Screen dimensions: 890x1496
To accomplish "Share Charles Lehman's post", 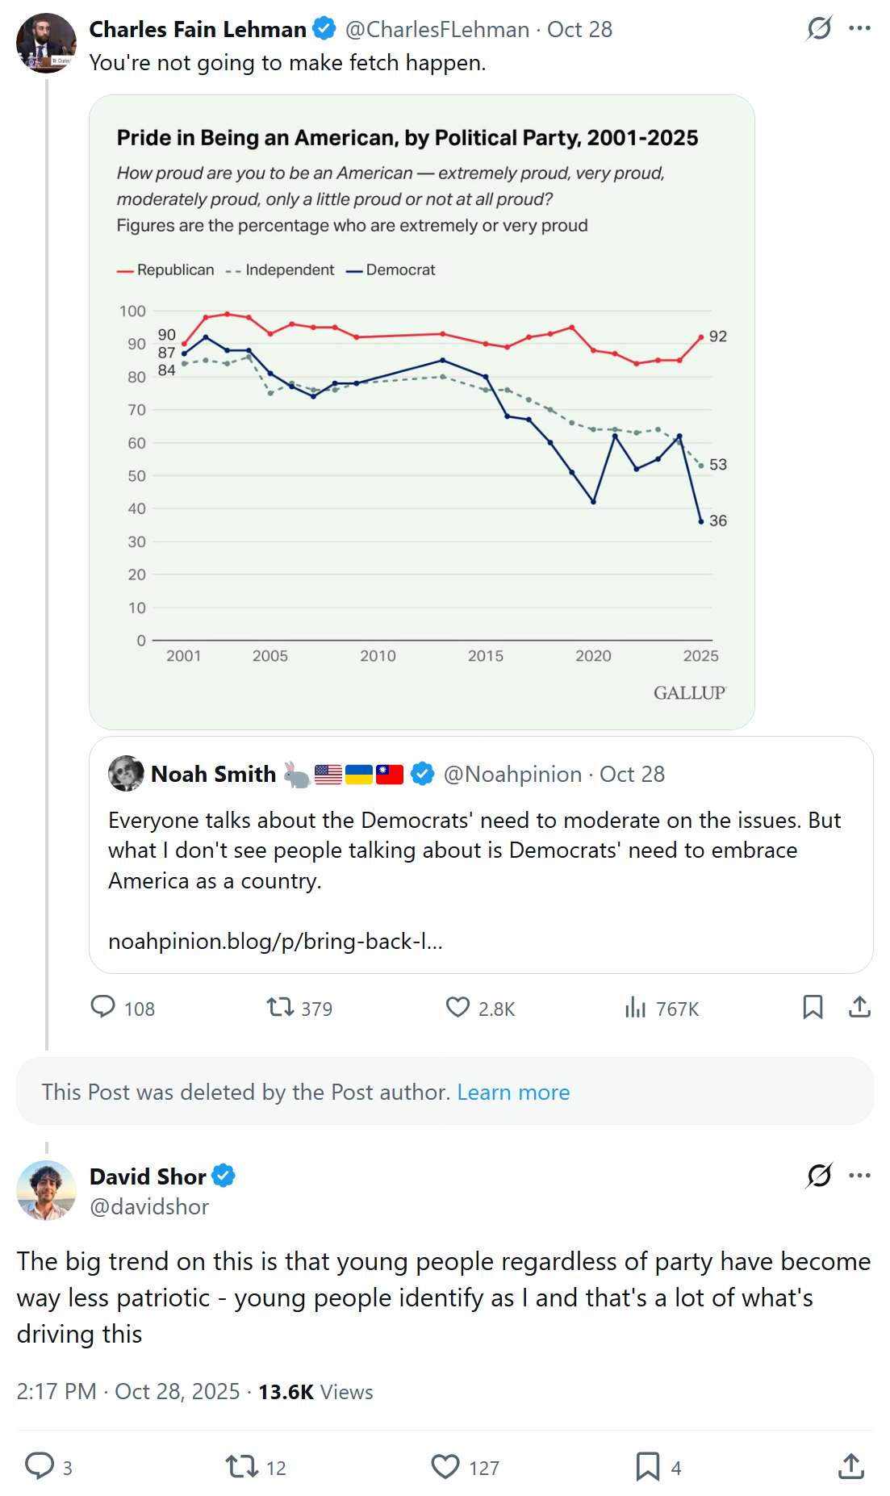I will coord(859,1007).
